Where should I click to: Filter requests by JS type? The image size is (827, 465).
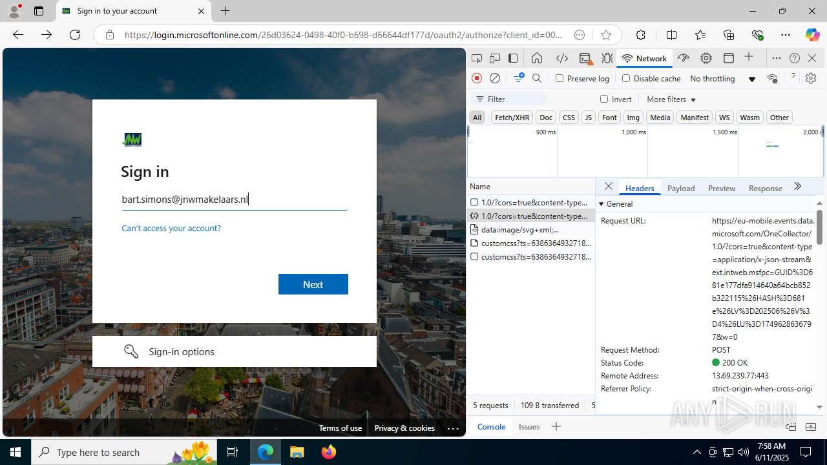588,117
